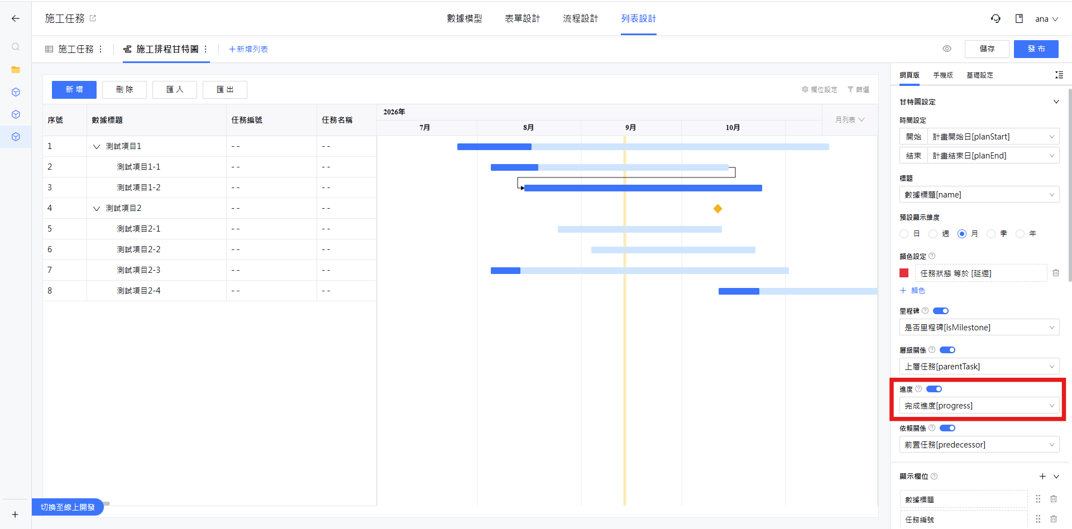
Task: Delete the 任務編號 display field
Action: (x=1054, y=519)
